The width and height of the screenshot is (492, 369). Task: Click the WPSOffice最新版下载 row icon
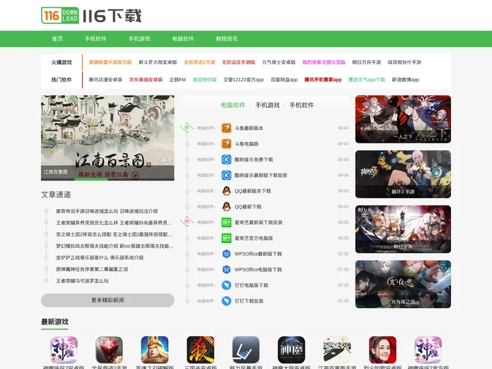point(226,254)
